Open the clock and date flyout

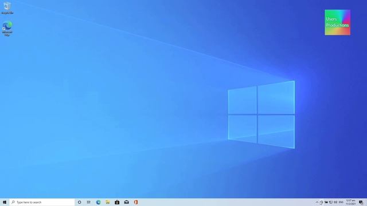[350, 202]
